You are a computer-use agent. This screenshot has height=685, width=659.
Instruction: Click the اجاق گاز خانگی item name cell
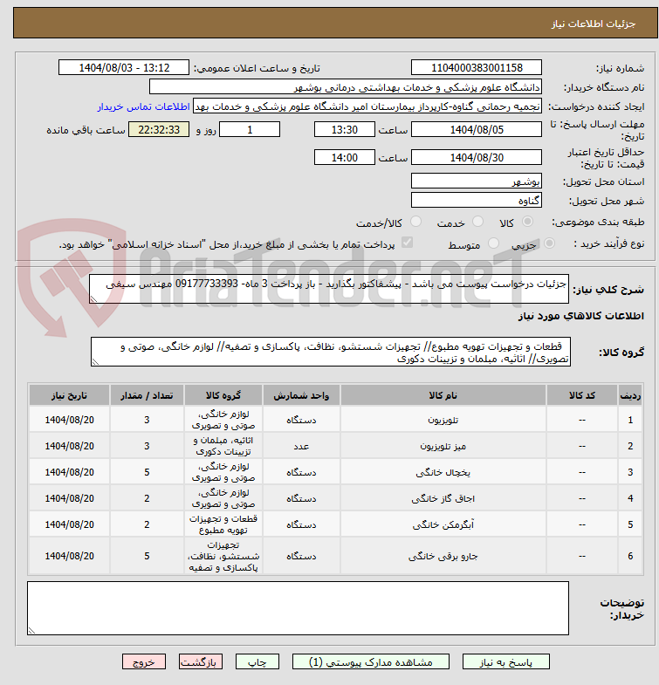click(x=443, y=498)
